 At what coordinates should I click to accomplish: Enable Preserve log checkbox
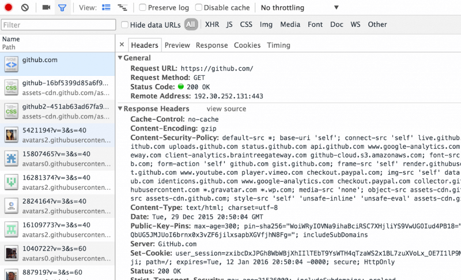tap(142, 7)
